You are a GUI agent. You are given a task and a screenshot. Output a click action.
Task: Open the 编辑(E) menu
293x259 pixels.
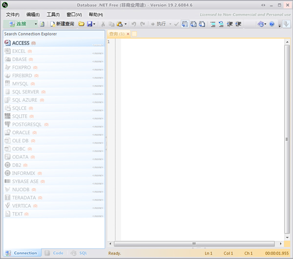click(x=33, y=15)
